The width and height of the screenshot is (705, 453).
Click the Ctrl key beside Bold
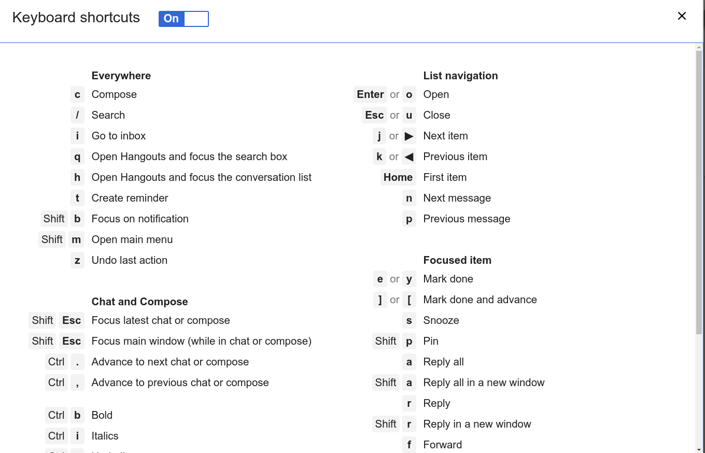(56, 415)
